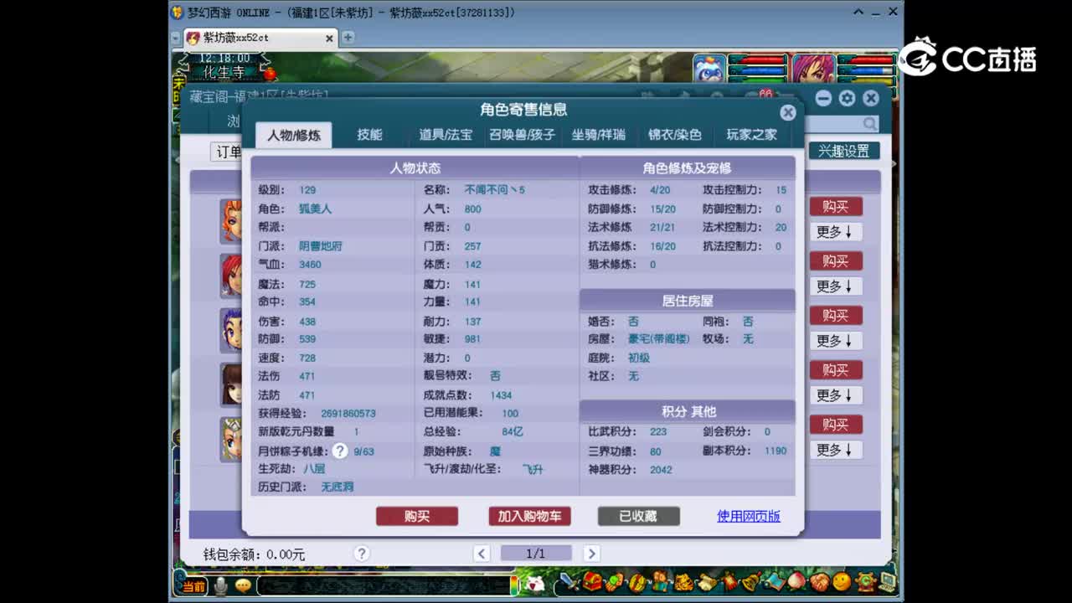Click the name value 不闻不问丶5
Image resolution: width=1072 pixels, height=603 pixels.
coord(494,190)
